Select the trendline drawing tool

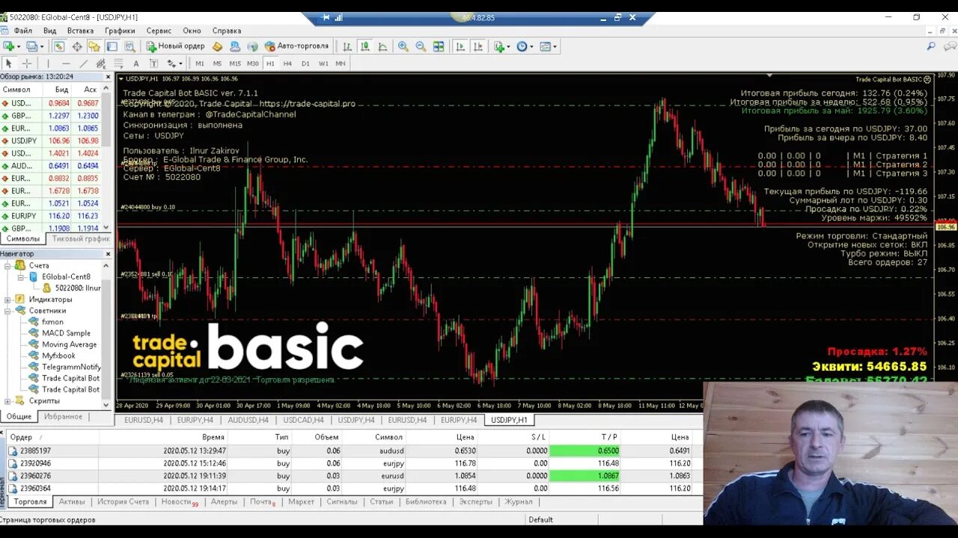(83, 64)
